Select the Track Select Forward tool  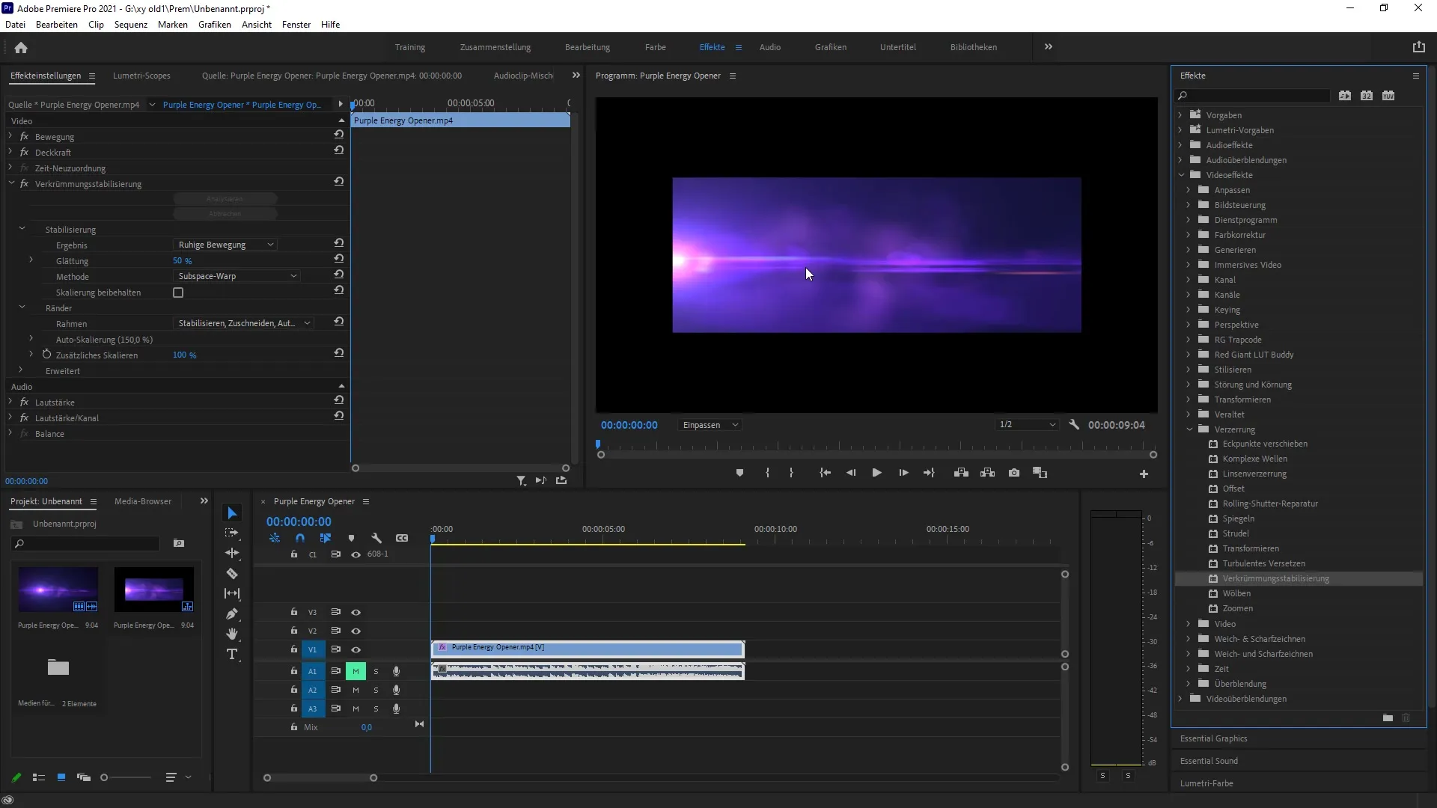click(x=232, y=533)
